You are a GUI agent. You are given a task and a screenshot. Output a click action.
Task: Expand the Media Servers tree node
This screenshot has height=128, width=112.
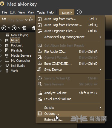pyautogui.click(x=1, y=55)
